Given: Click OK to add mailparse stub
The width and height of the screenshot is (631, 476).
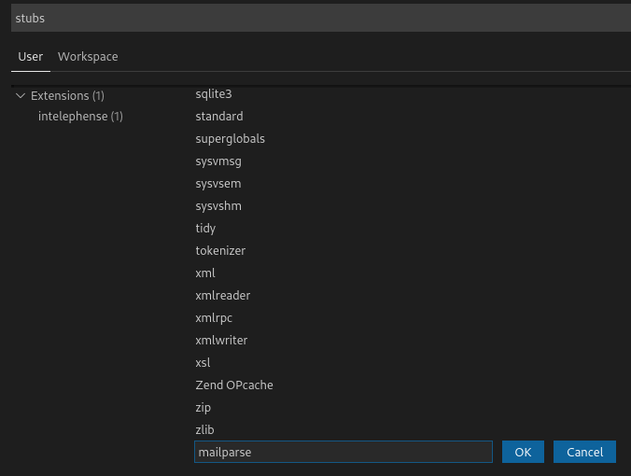Looking at the screenshot, I should [523, 452].
